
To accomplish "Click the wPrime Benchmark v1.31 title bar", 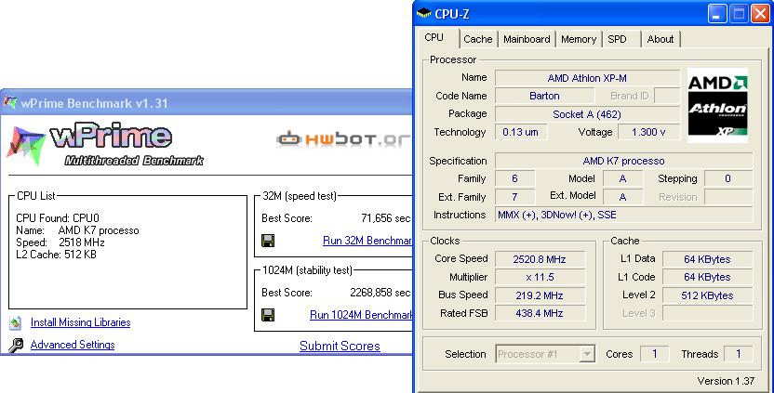I will [x=207, y=102].
